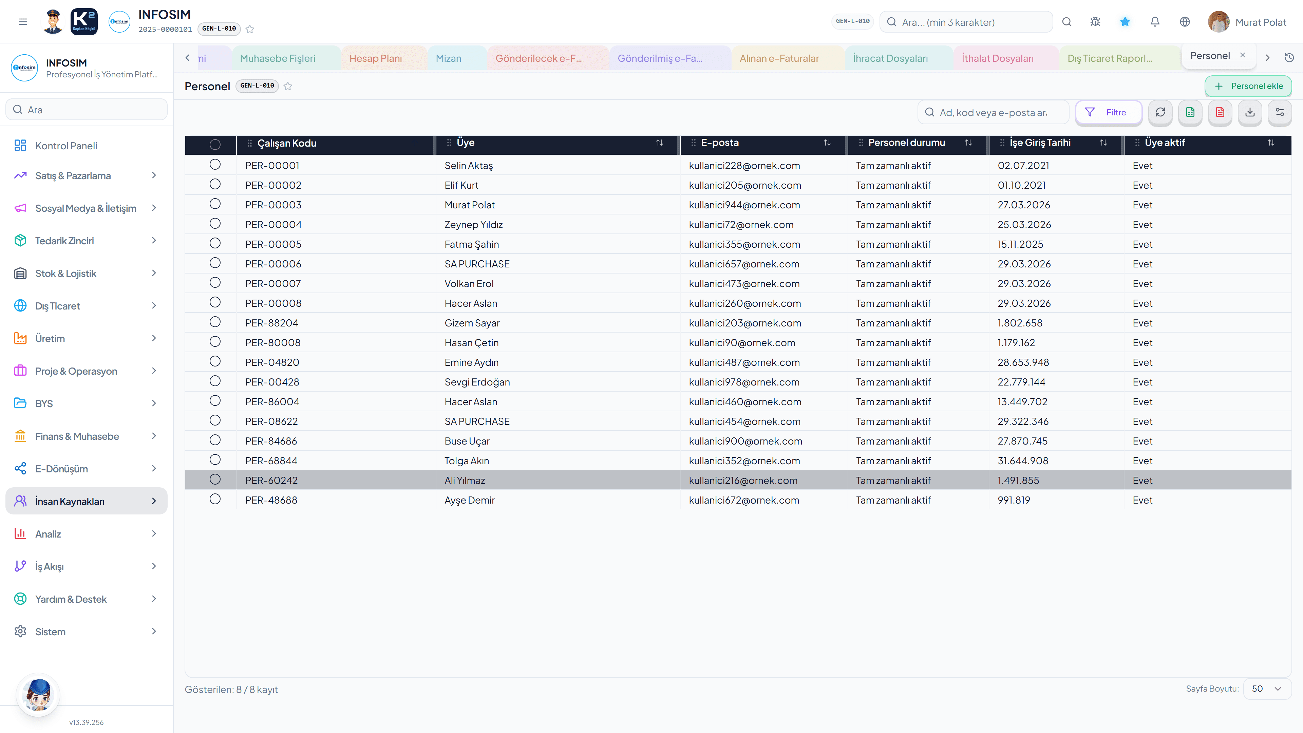The width and height of the screenshot is (1303, 733).
Task: Favorite the Personel page star
Action: point(288,86)
